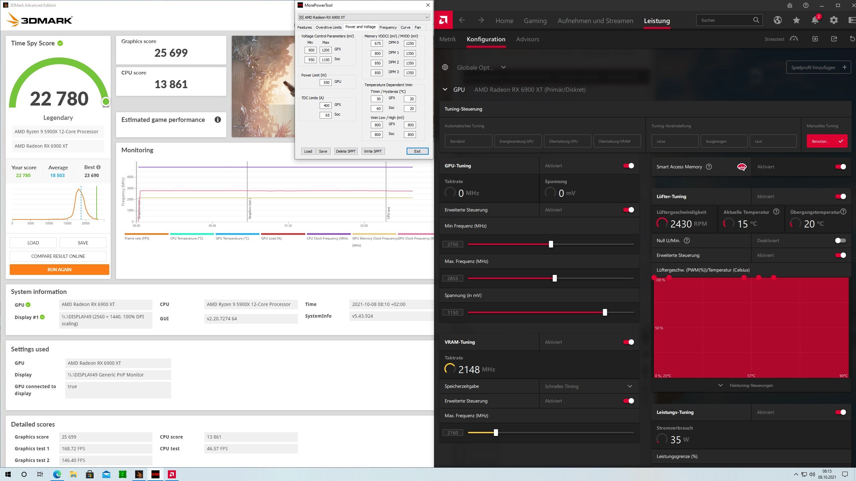Open the Globale Opt... profile dropdown
The image size is (856, 481).
click(503, 67)
